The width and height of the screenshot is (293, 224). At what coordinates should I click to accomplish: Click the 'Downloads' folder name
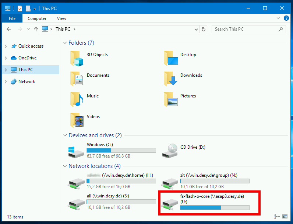pos(191,75)
